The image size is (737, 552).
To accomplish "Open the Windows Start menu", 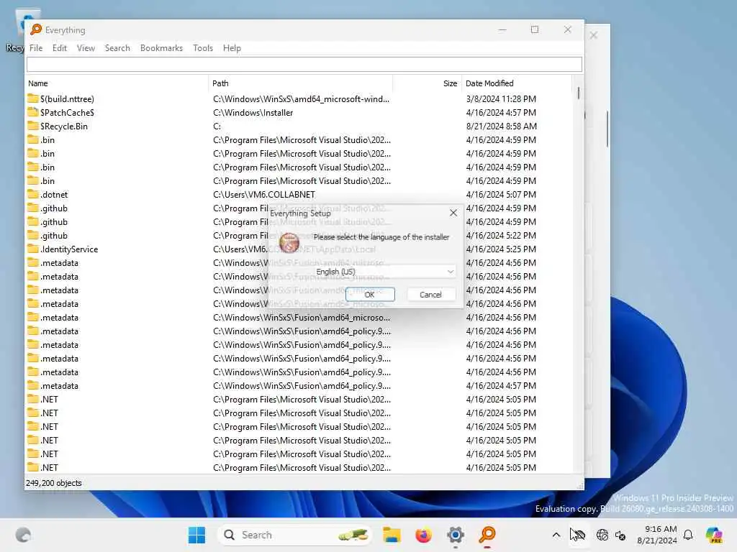I will pos(196,535).
